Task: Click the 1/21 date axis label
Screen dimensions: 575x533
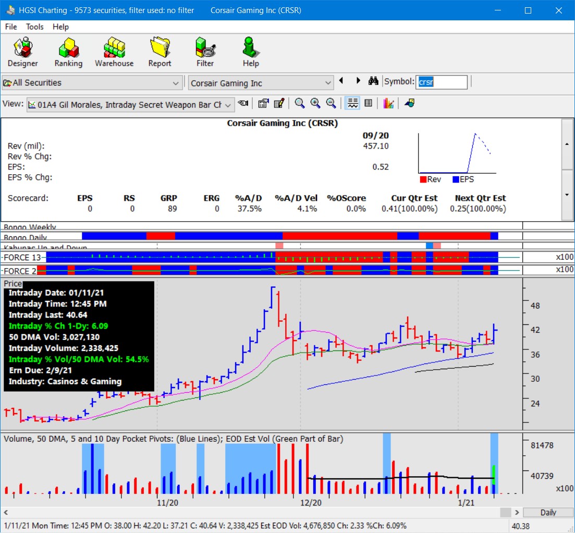Action: tap(466, 503)
